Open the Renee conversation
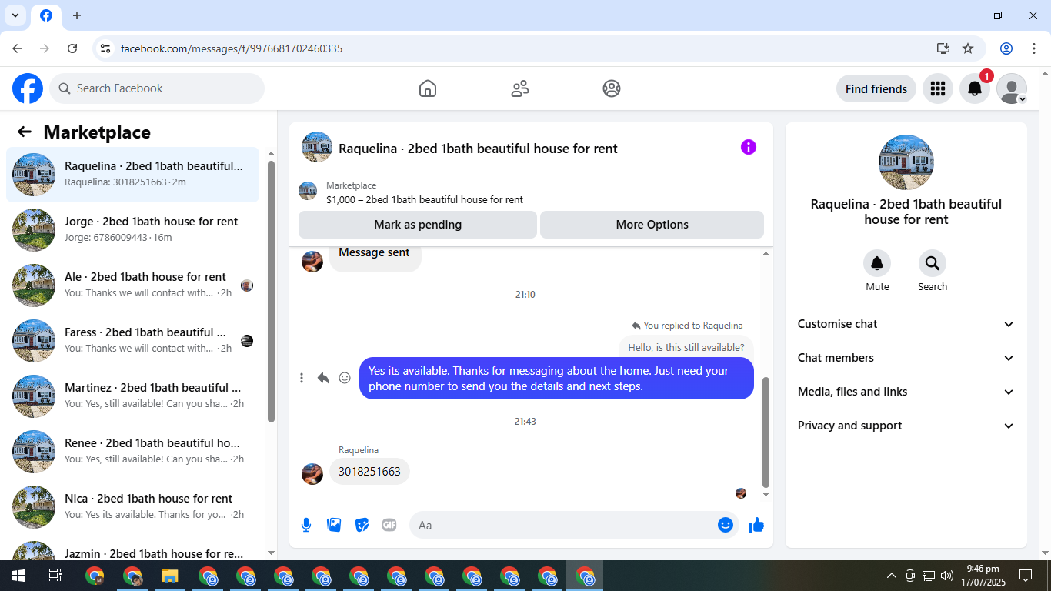Viewport: 1051px width, 591px height. 133,452
